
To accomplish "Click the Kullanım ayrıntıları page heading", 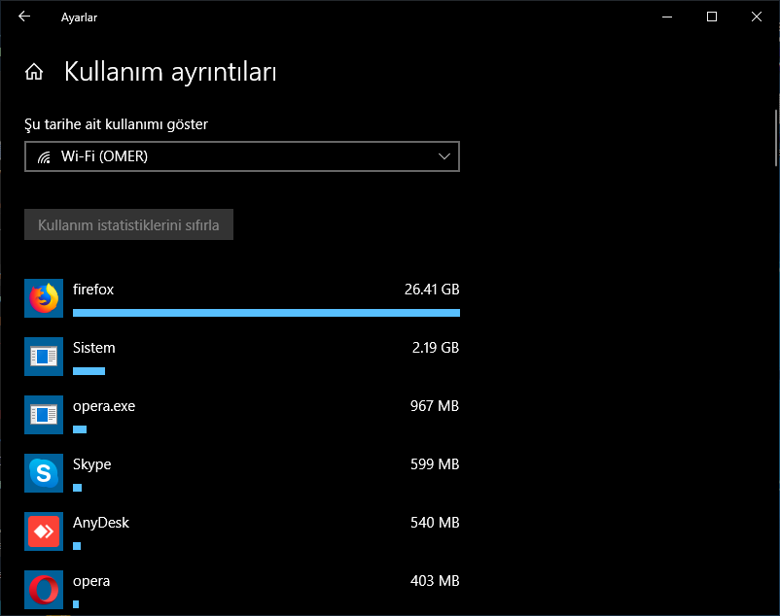I will point(170,73).
